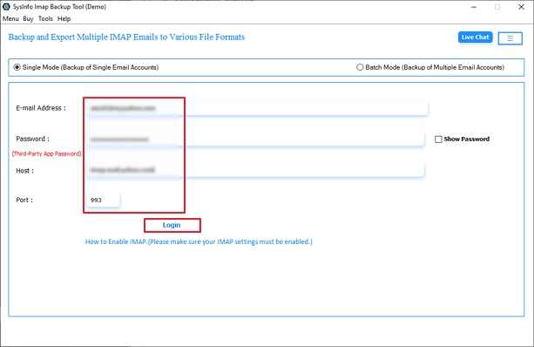Screen dimensions: 534x347
Task: Focus the Password input field
Action: [255, 139]
